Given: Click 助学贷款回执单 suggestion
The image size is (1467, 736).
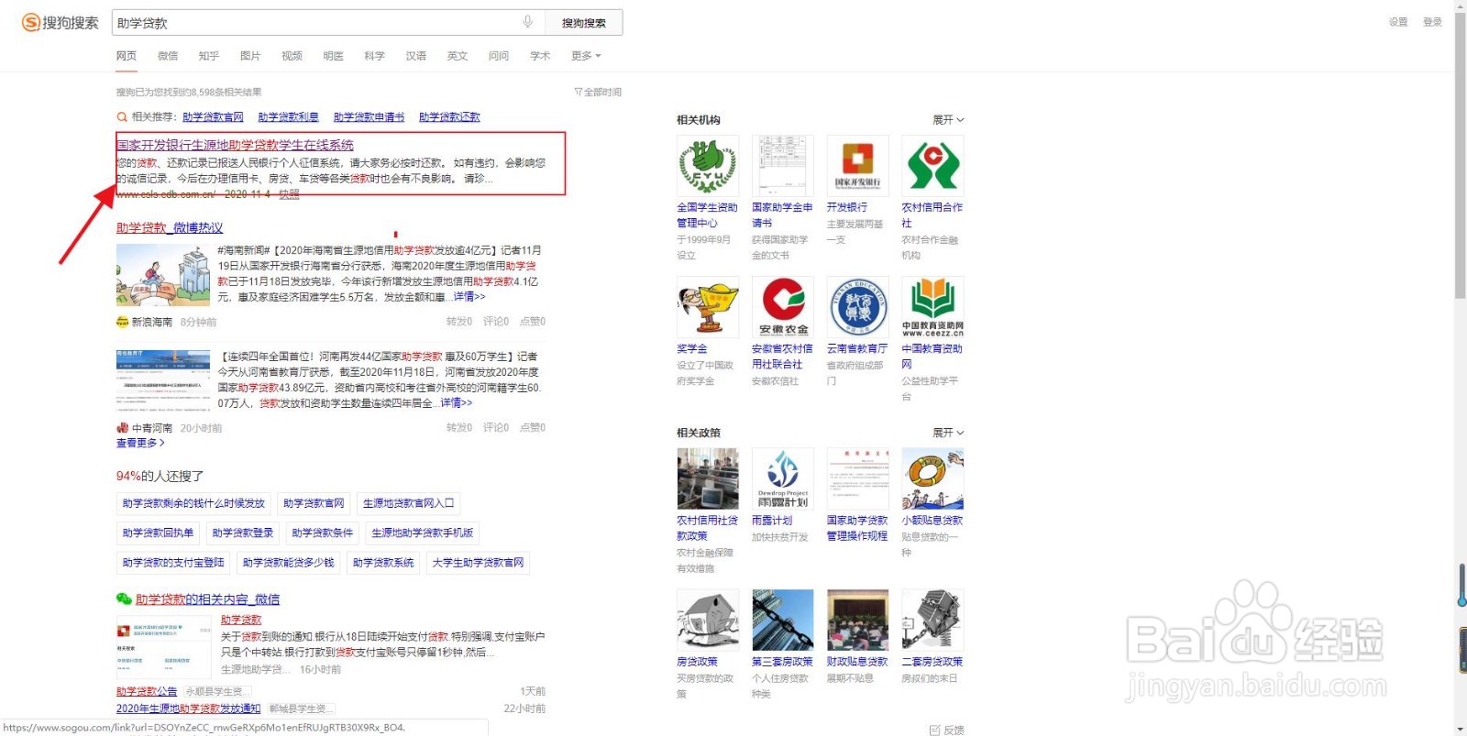Looking at the screenshot, I should (158, 533).
